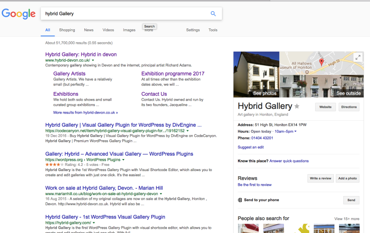Click the Google logo
The height and width of the screenshot is (233, 370).
pyautogui.click(x=18, y=14)
